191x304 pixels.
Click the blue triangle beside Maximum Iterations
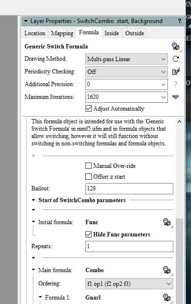(x=175, y=97)
